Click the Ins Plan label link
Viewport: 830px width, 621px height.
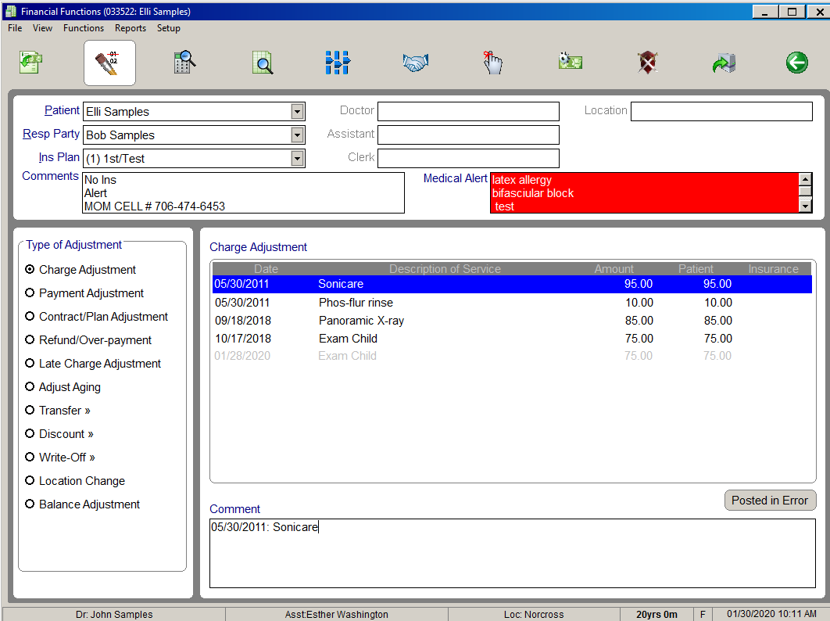59,157
